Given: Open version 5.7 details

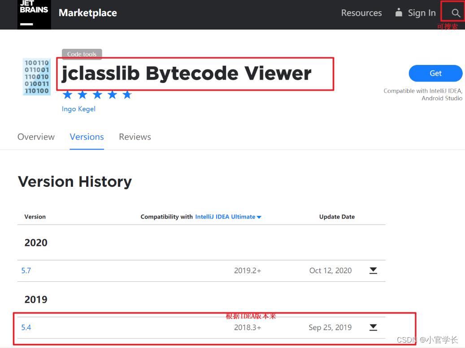Looking at the screenshot, I should click(26, 271).
